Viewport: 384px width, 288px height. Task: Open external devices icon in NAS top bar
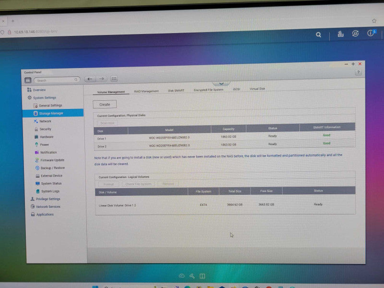pyautogui.click(x=355, y=33)
